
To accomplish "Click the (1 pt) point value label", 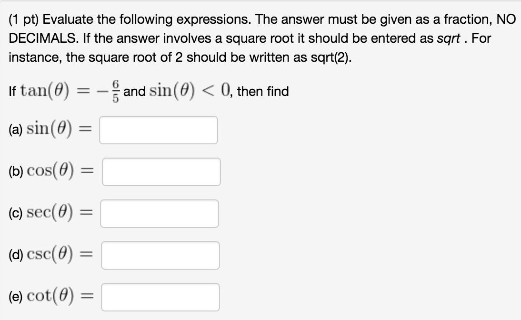I will tap(26, 19).
